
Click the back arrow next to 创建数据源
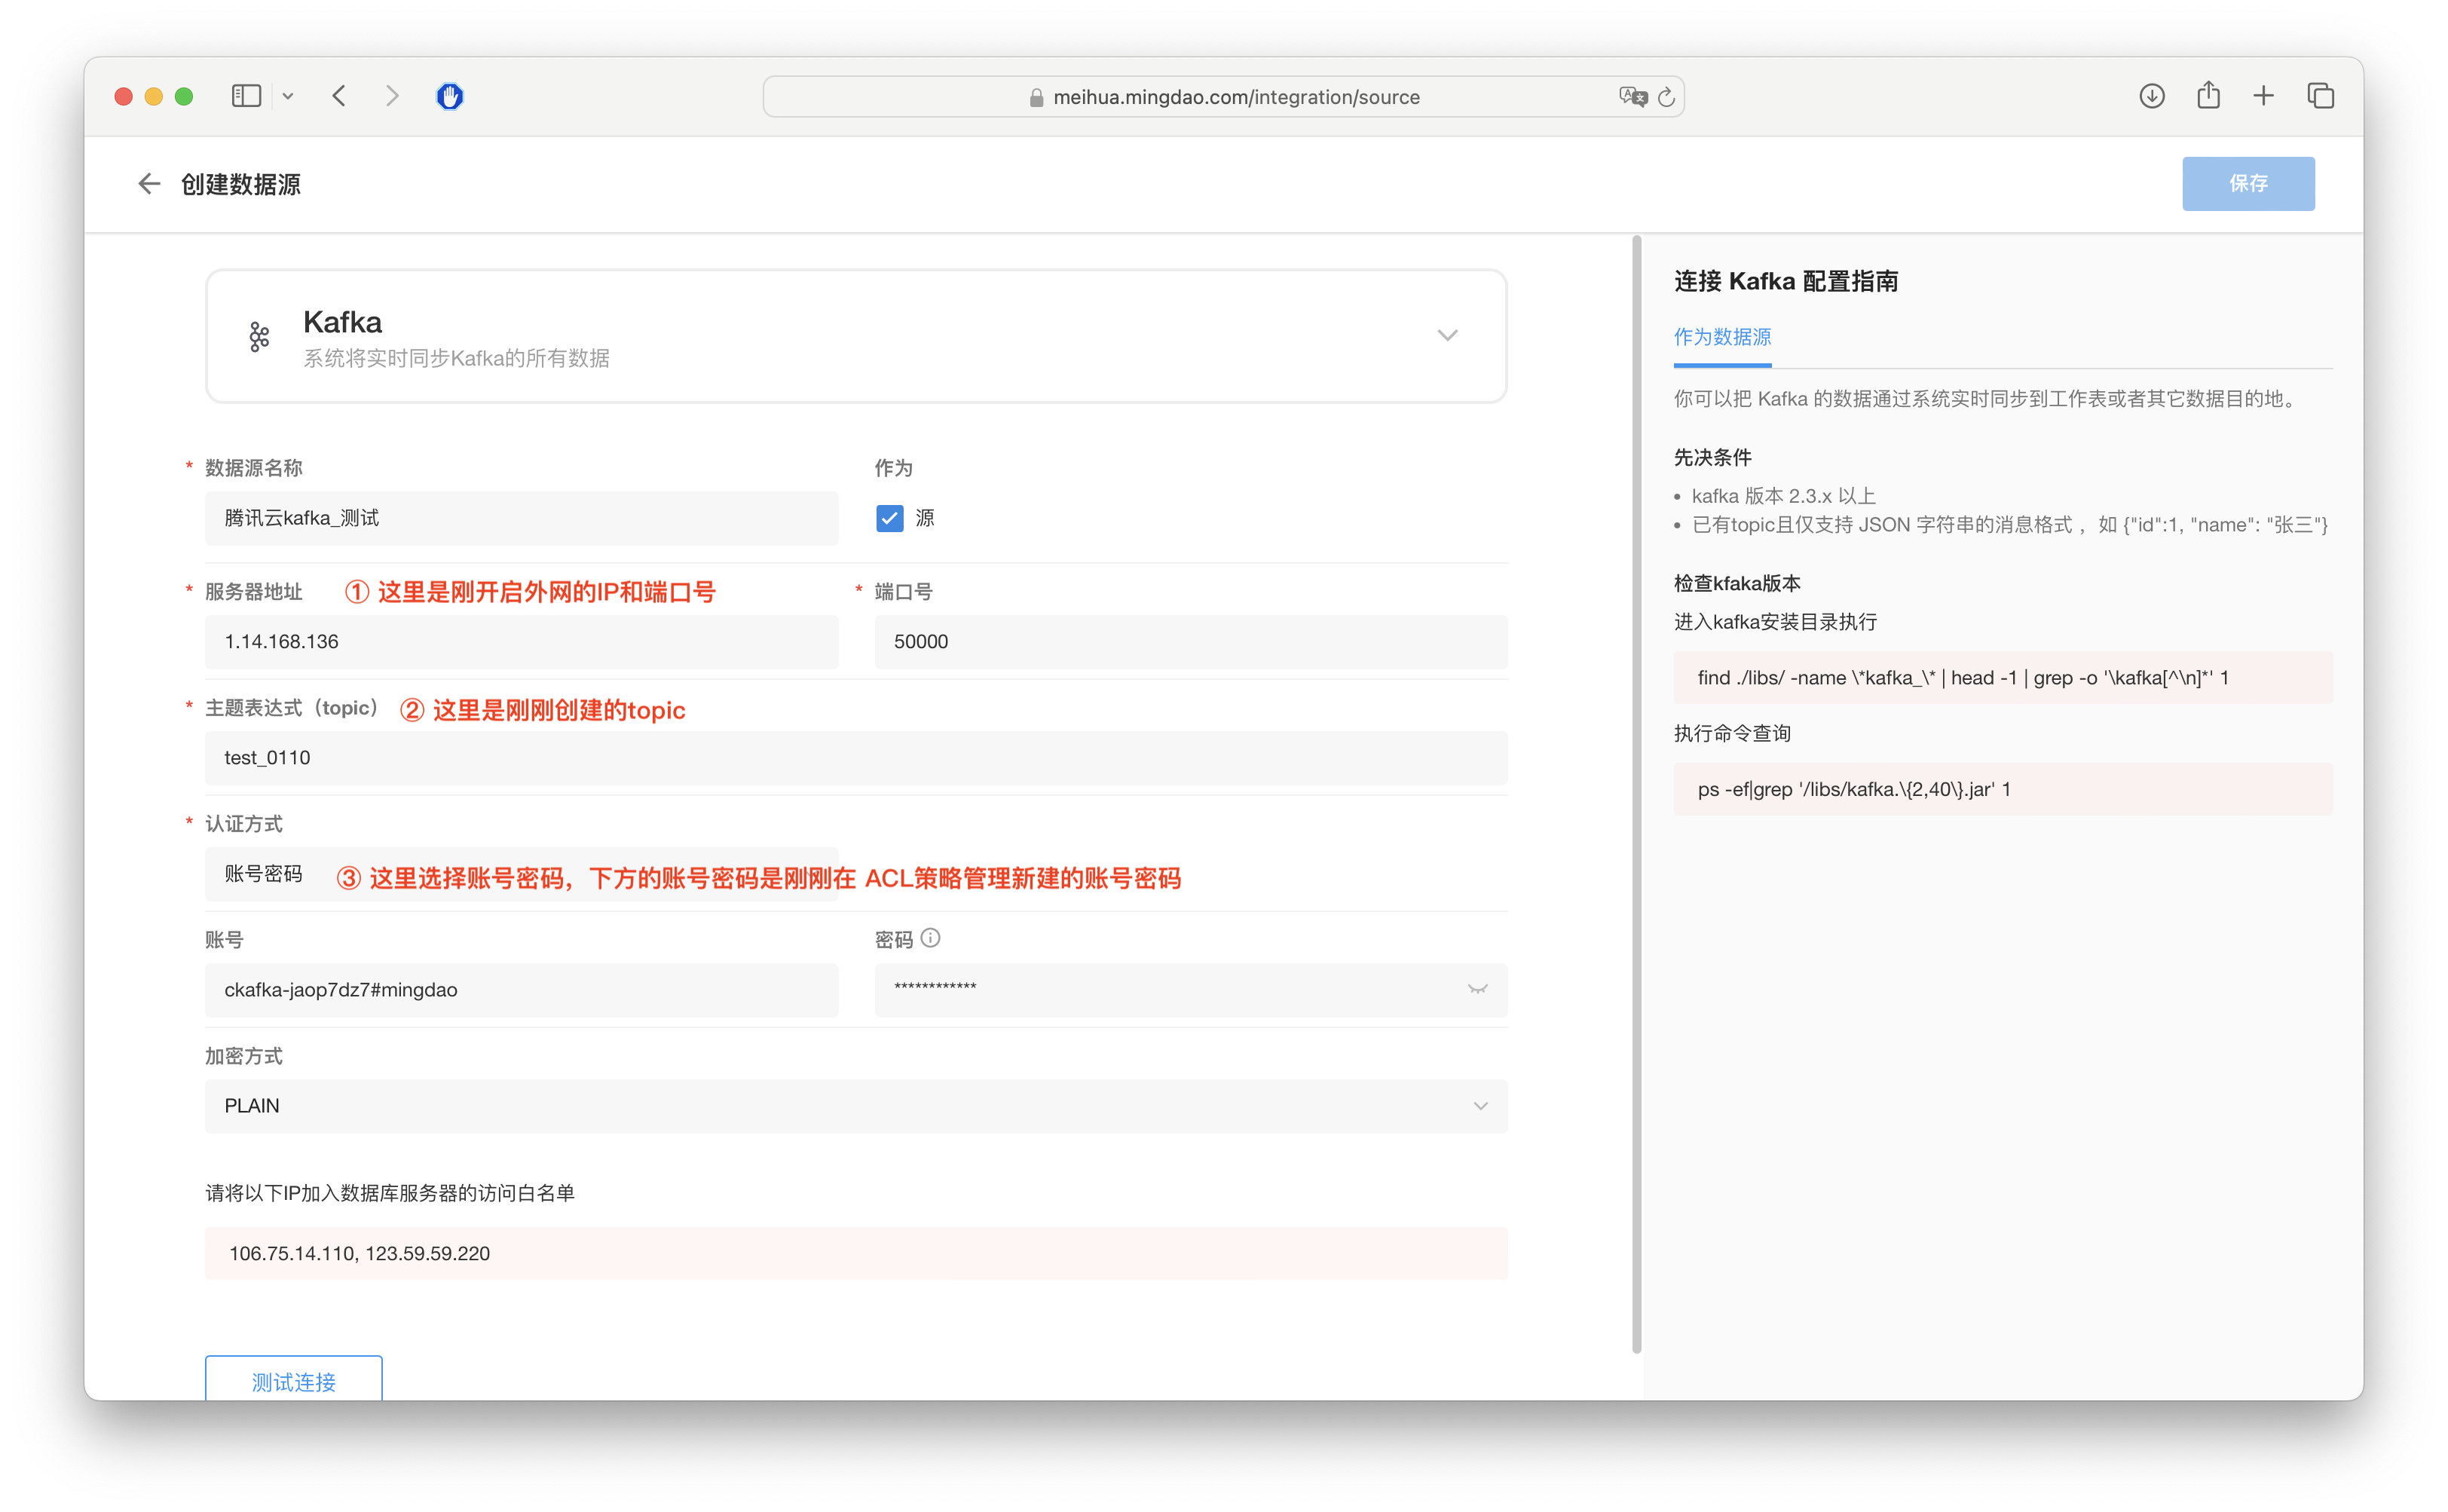pyautogui.click(x=149, y=184)
